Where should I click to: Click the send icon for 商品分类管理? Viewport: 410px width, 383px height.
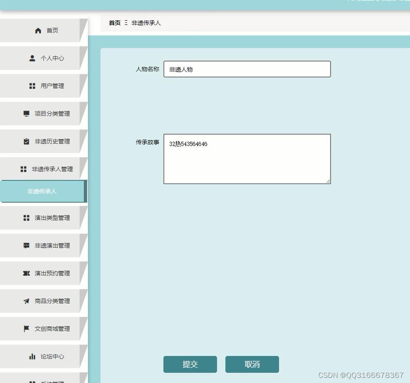pos(25,301)
